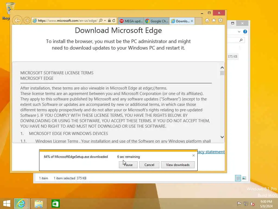The image size is (278, 209).
Task: Close the Downlo... tab with its X
Action: coord(192,21)
